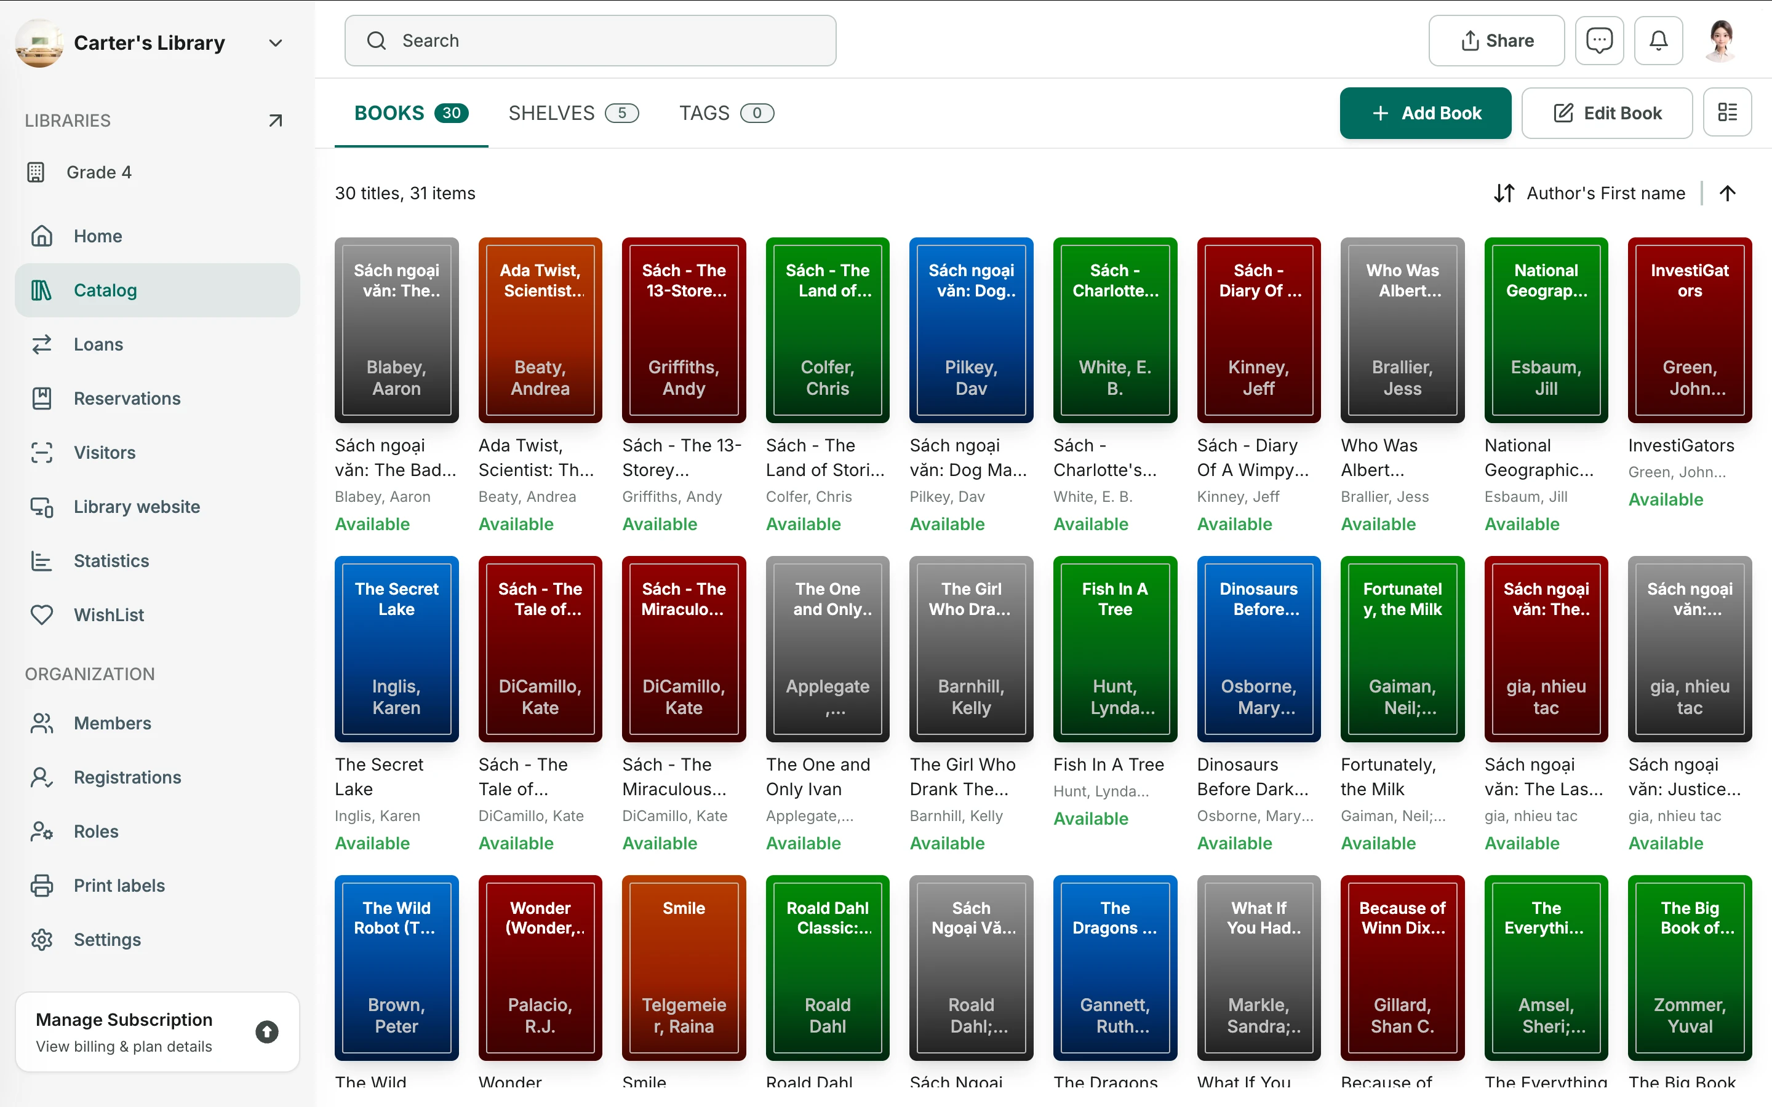Click into the Search field
Screen dimensions: 1772x1107
(590, 40)
